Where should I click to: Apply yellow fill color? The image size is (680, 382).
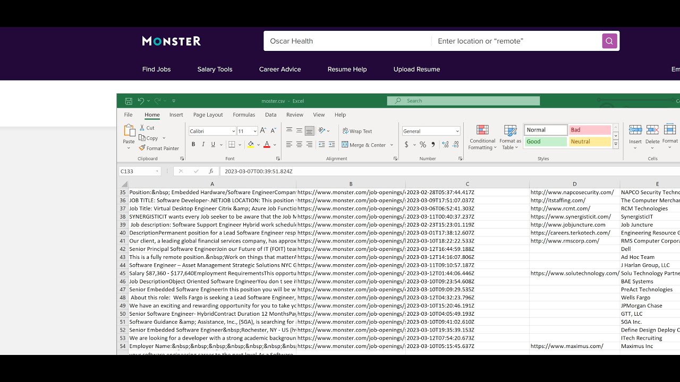point(251,144)
